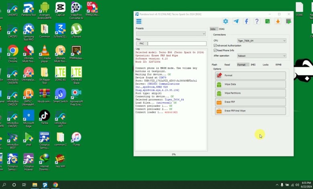
Task: Open Internet Download Manager desktop icon
Action: [45, 162]
